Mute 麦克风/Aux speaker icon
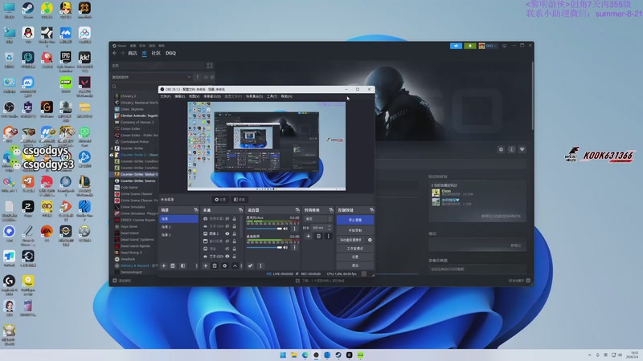 (285, 229)
